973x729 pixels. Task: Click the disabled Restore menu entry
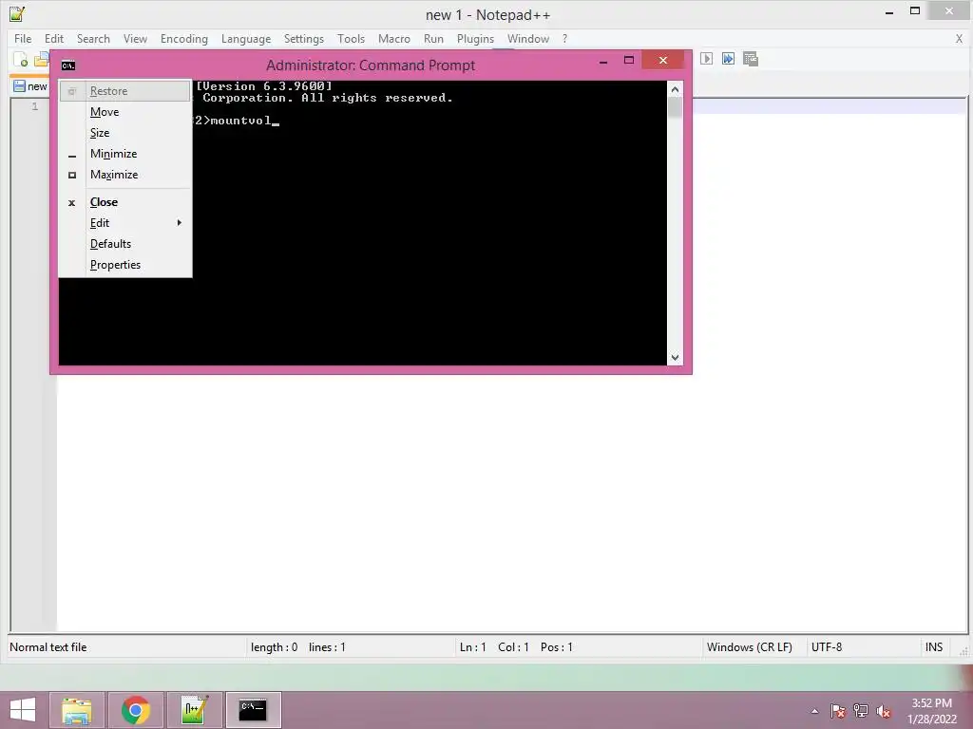[125, 91]
